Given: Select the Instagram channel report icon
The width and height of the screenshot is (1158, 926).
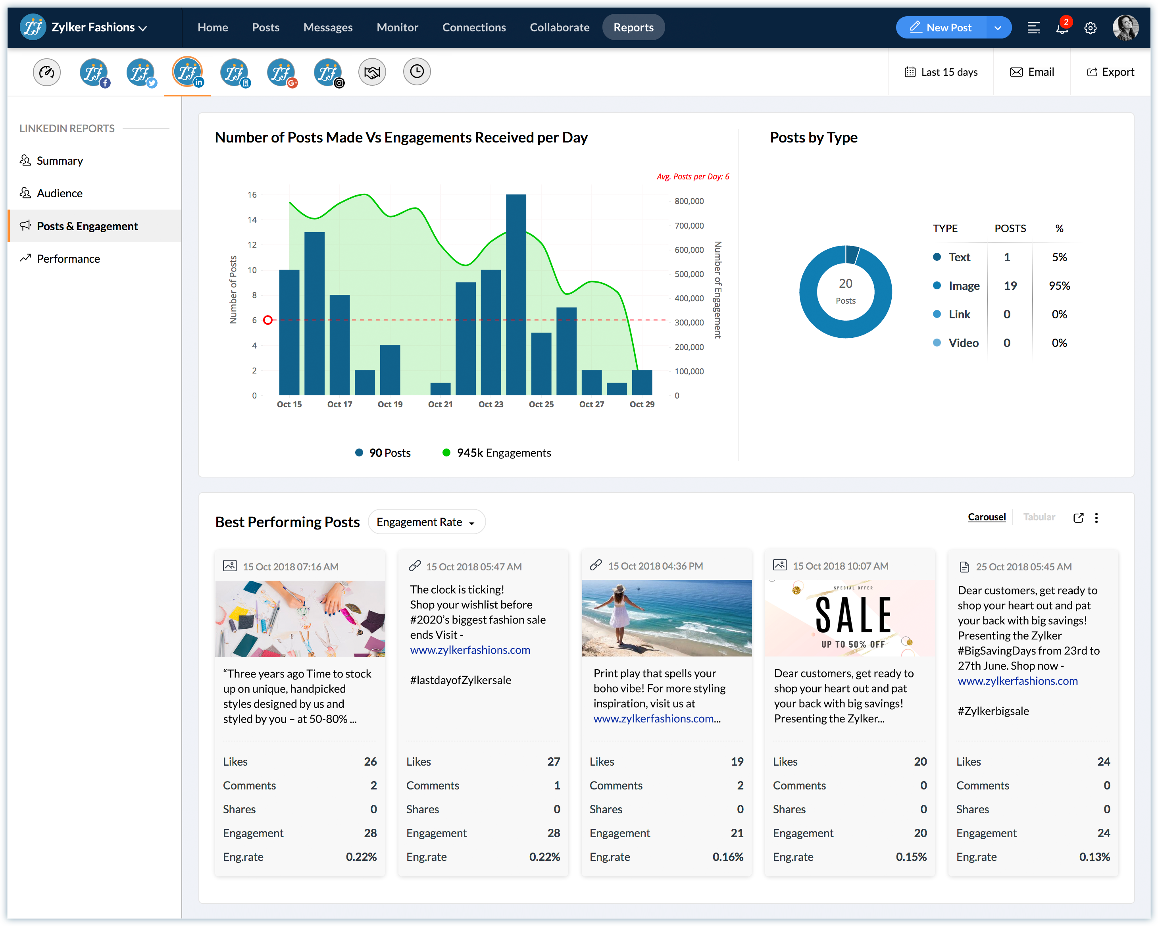Looking at the screenshot, I should coord(328,72).
